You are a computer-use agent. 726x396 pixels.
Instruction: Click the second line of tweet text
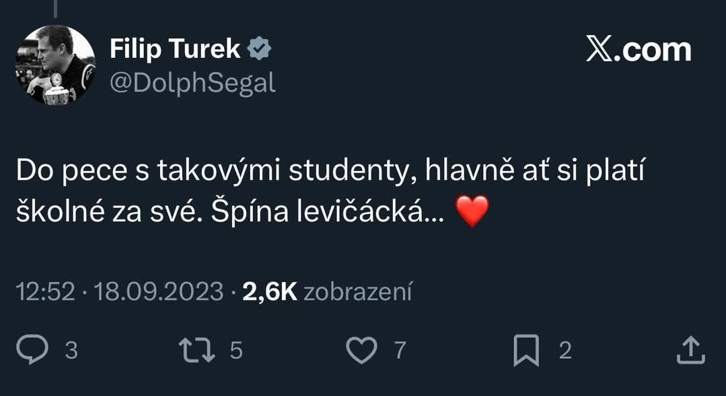[229, 212]
